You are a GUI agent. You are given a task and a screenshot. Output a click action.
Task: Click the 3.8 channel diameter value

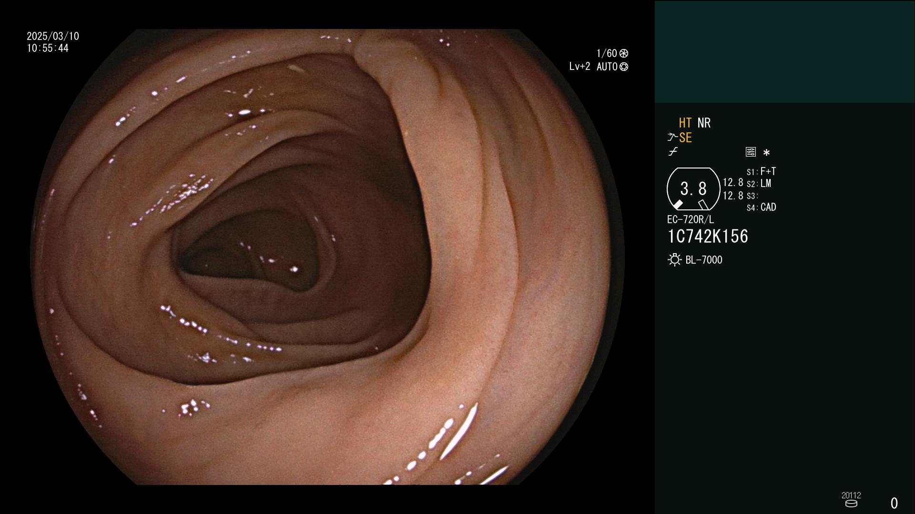(693, 189)
